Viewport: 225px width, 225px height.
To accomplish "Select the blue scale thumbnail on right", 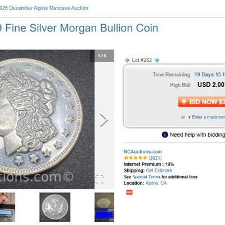I will (x=104, y=207).
